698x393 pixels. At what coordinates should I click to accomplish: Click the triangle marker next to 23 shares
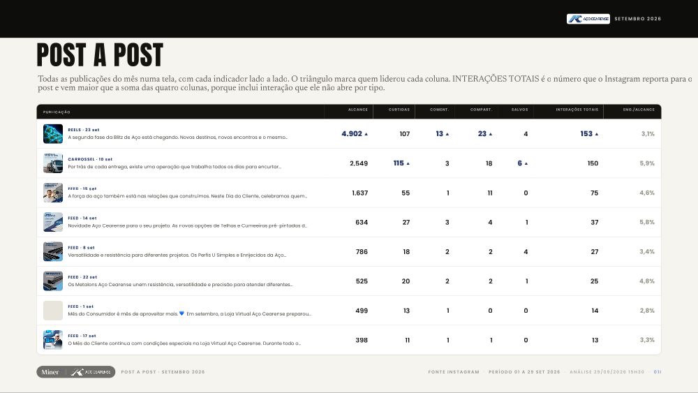[491, 134]
